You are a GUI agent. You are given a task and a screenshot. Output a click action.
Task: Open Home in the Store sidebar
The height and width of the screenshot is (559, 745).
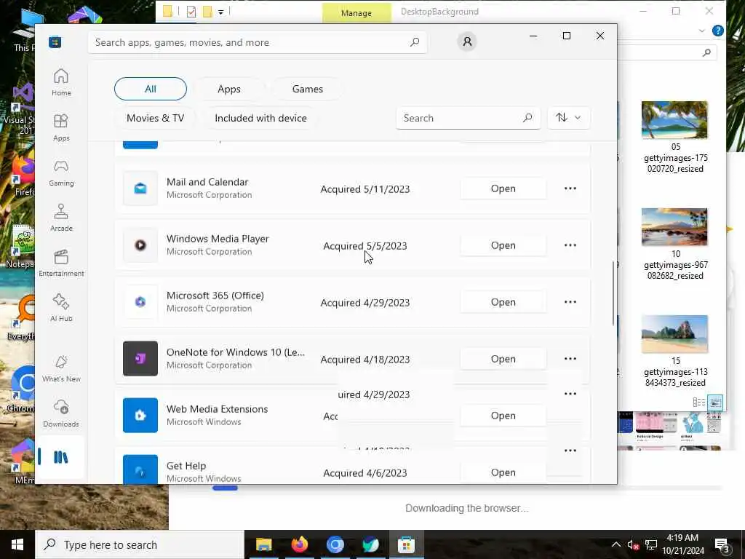tap(61, 82)
